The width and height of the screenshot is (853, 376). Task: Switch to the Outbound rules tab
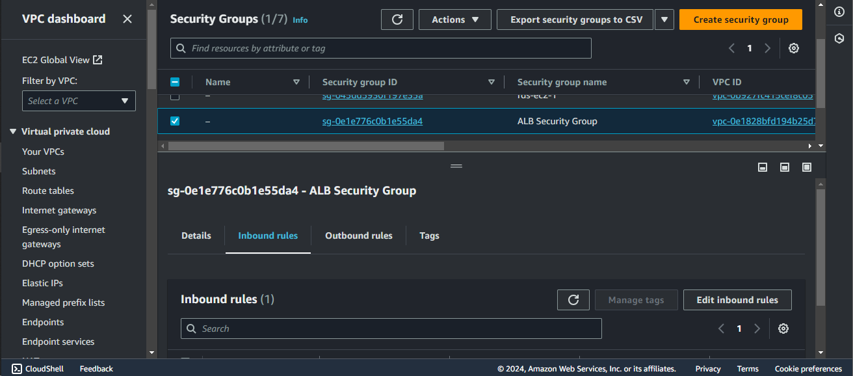click(359, 235)
